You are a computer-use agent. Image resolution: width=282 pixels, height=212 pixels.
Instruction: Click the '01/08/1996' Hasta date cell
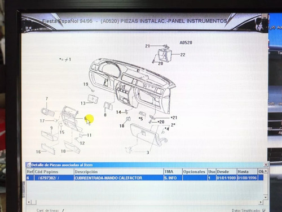247,178
